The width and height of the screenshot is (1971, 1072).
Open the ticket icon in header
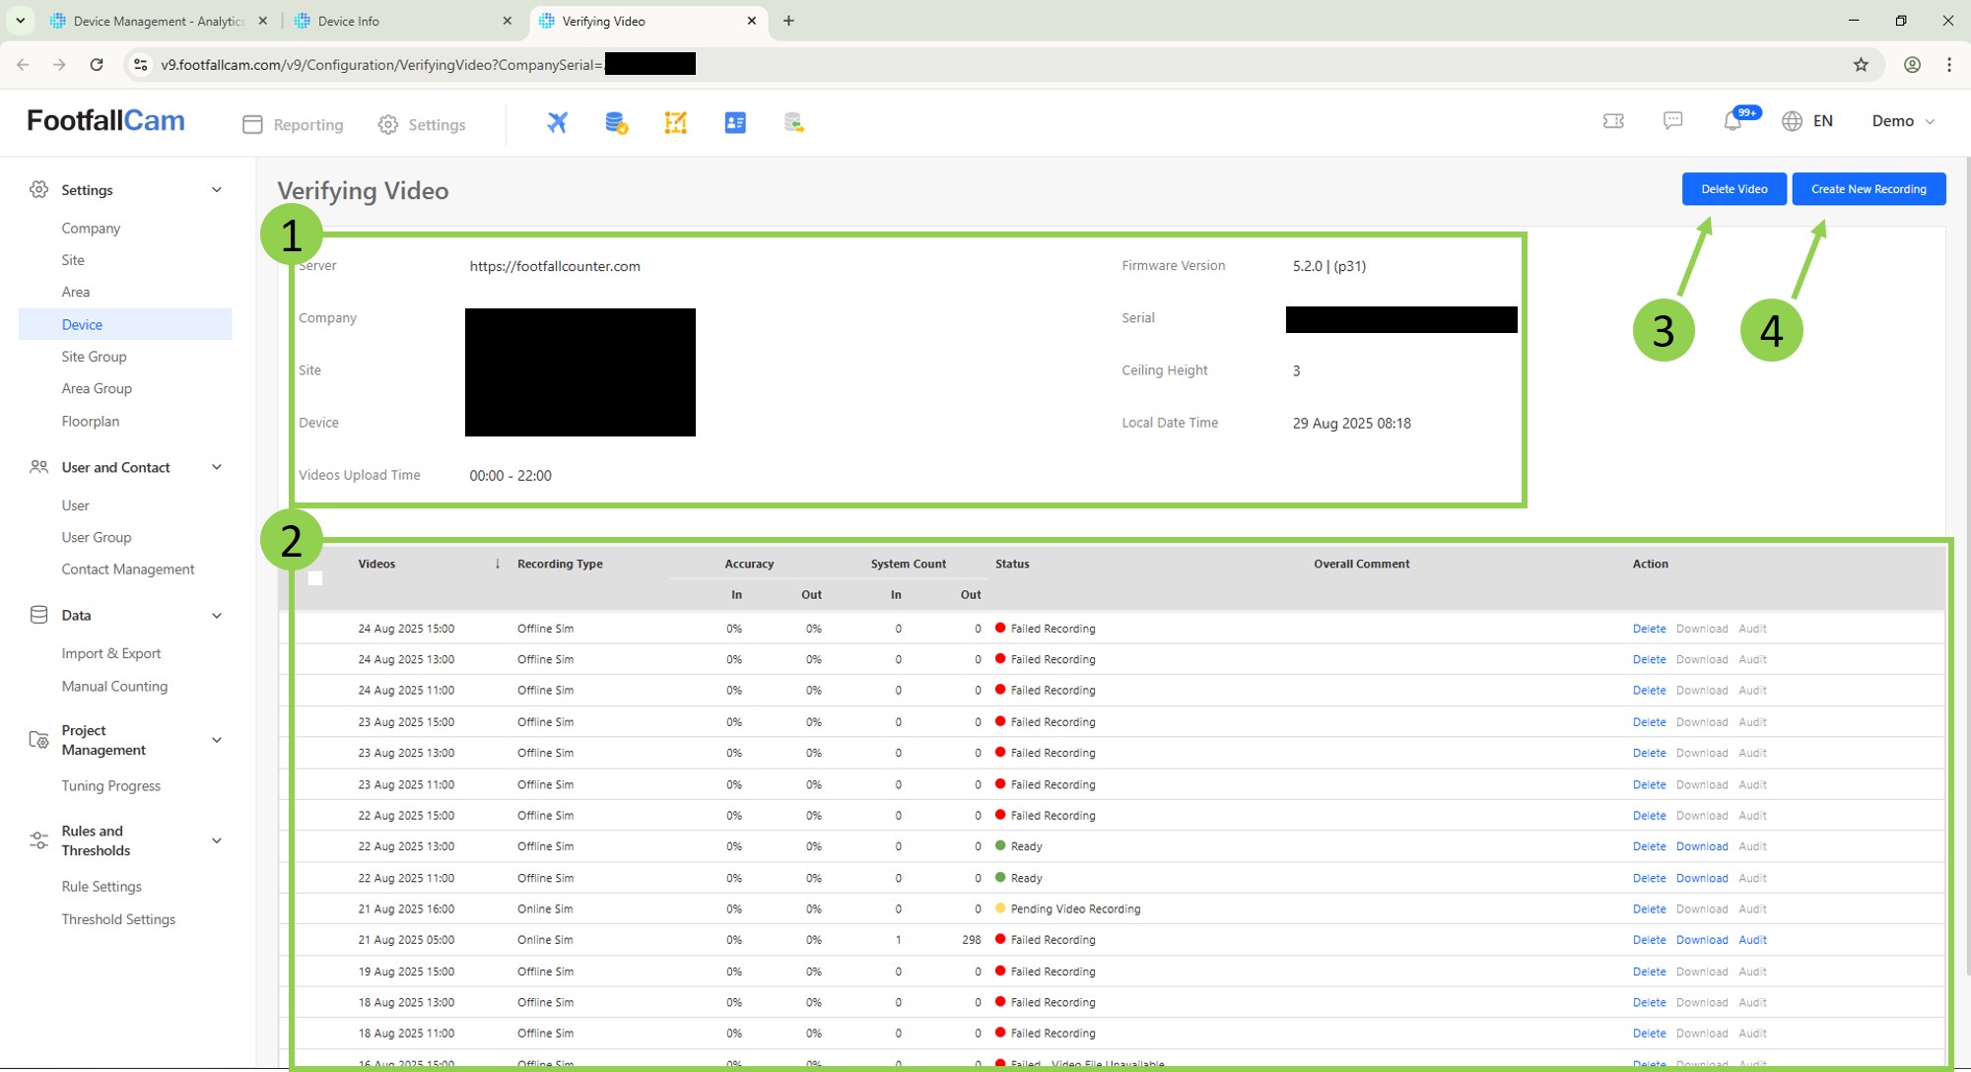pos(1613,120)
